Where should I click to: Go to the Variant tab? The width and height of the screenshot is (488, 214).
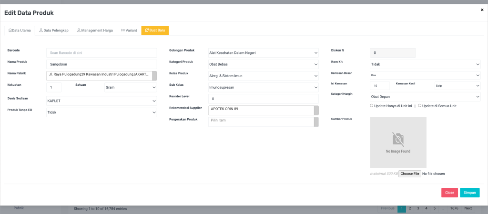[129, 31]
